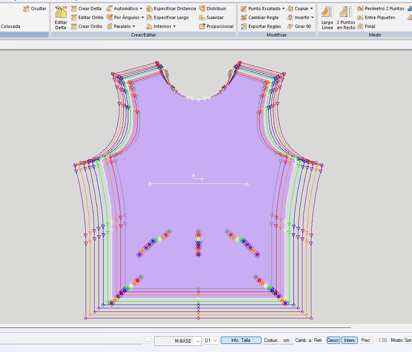
Task: Expand the Automático dropdown arrow
Action: point(141,9)
